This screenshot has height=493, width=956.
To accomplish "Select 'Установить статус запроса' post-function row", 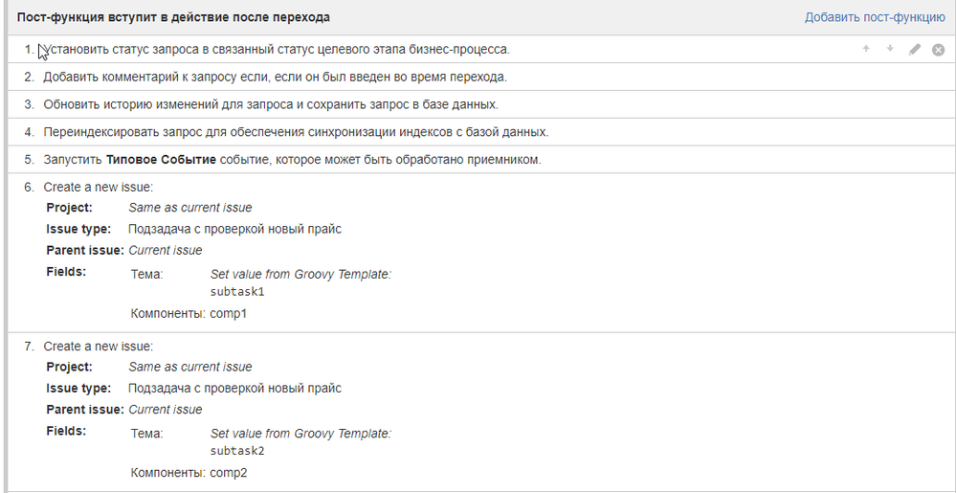I will point(478,50).
